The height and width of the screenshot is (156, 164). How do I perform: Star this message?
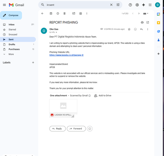(129, 29)
